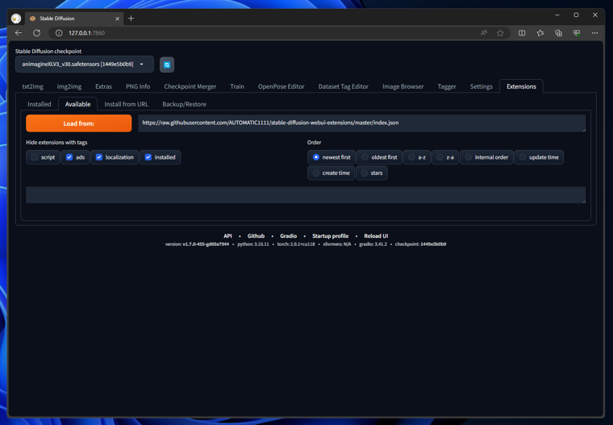Select oldest first ordering
This screenshot has width=613, height=425.
(379, 157)
